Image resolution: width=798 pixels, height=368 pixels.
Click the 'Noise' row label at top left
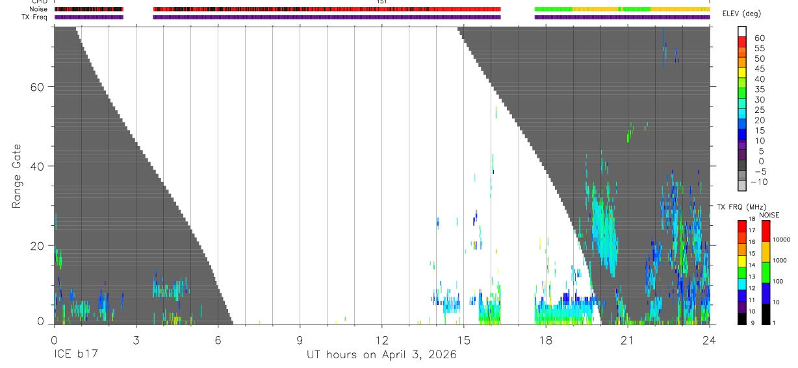point(40,9)
